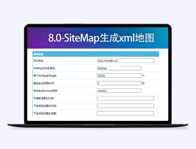This screenshot has width=196, height=149.
Task: Click the interval field containing 1
Action: pyautogui.click(x=119, y=83)
